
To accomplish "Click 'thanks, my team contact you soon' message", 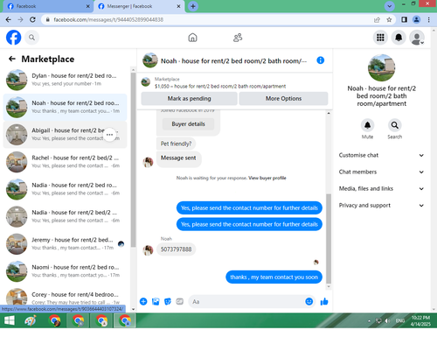I will [274, 277].
